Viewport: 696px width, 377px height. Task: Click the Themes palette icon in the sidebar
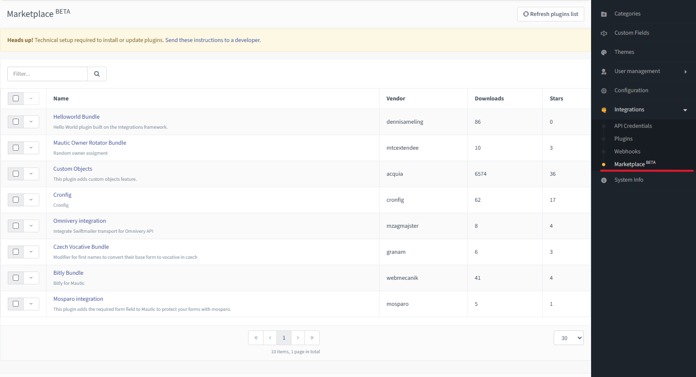604,52
